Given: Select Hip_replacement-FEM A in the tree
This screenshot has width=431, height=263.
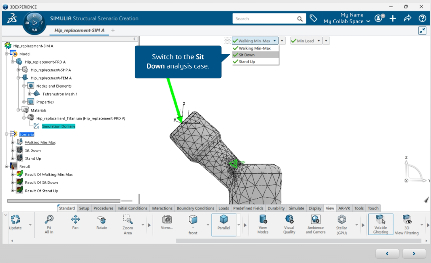Looking at the screenshot, I should click(51, 78).
